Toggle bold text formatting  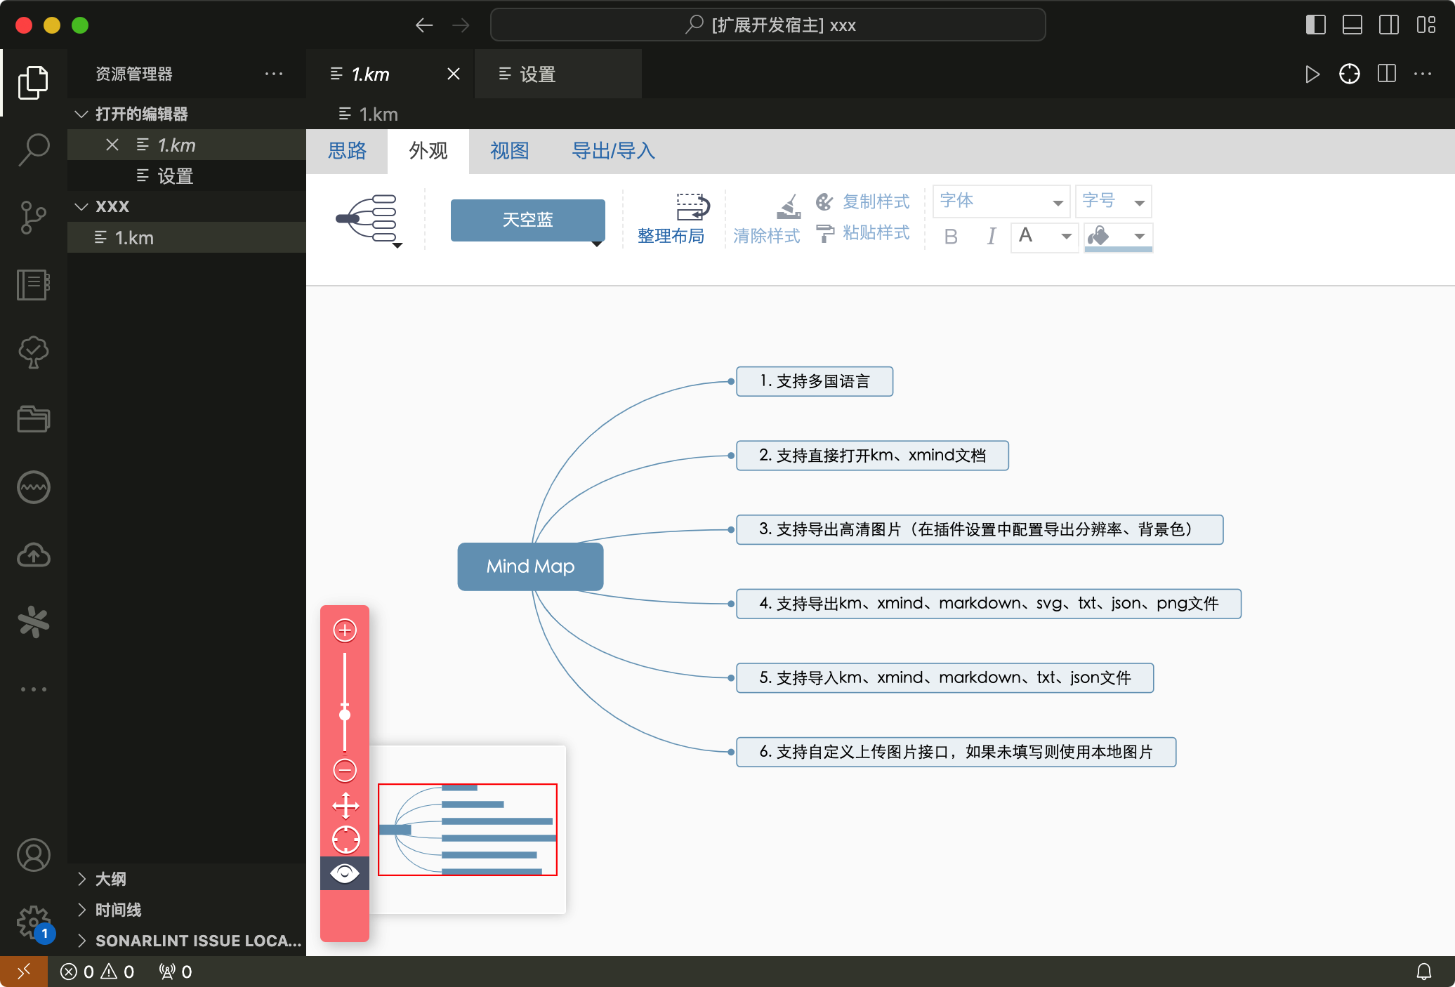(x=951, y=237)
